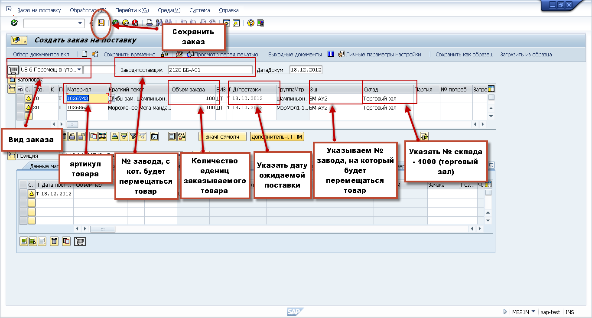The width and height of the screenshot is (592, 318).
Task: Click the green checkmark Enter icon
Action: 14,23
